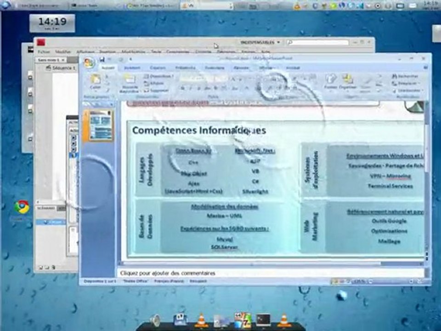Open the Formes shapes gallery icon
Screen dimensions: 441x331
pyautogui.click(x=331, y=79)
